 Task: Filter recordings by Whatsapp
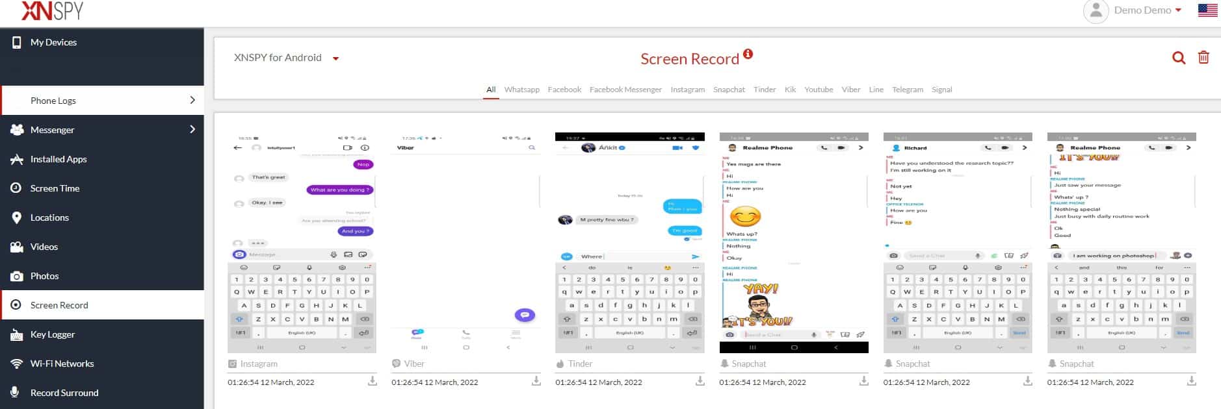click(522, 90)
